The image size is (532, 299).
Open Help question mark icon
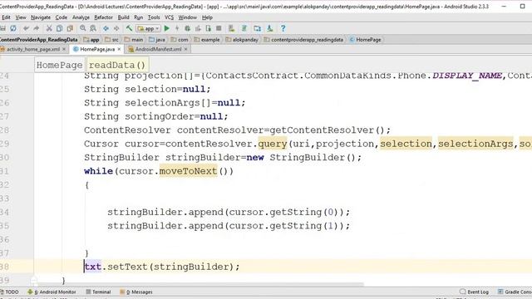coord(283,28)
